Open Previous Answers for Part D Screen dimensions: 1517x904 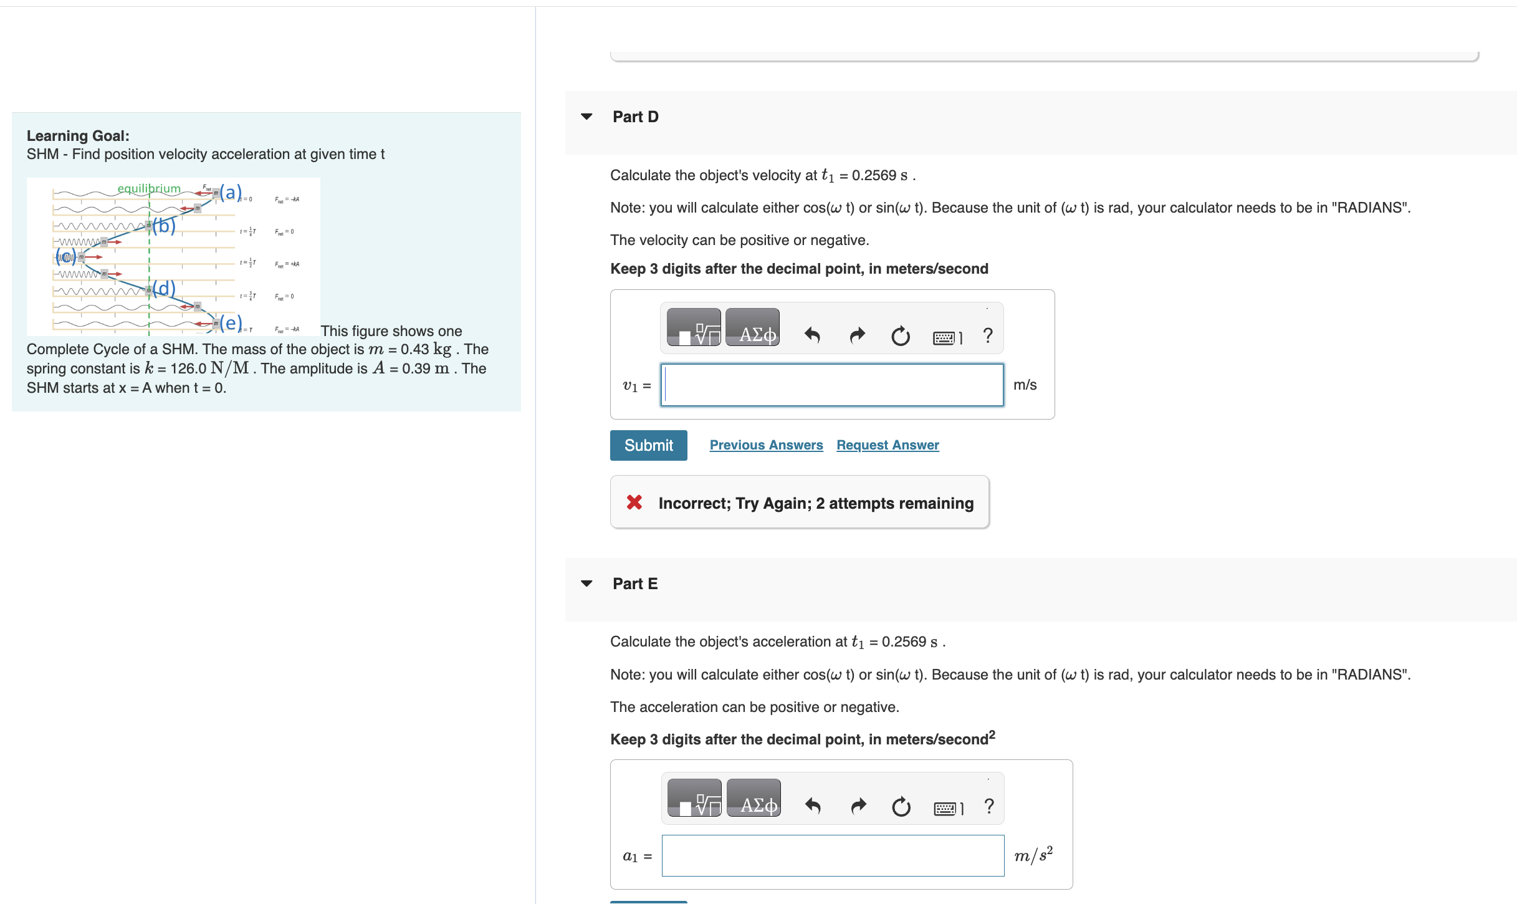click(766, 445)
